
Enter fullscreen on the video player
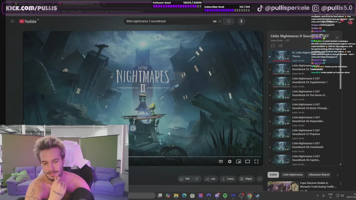[x=256, y=161]
